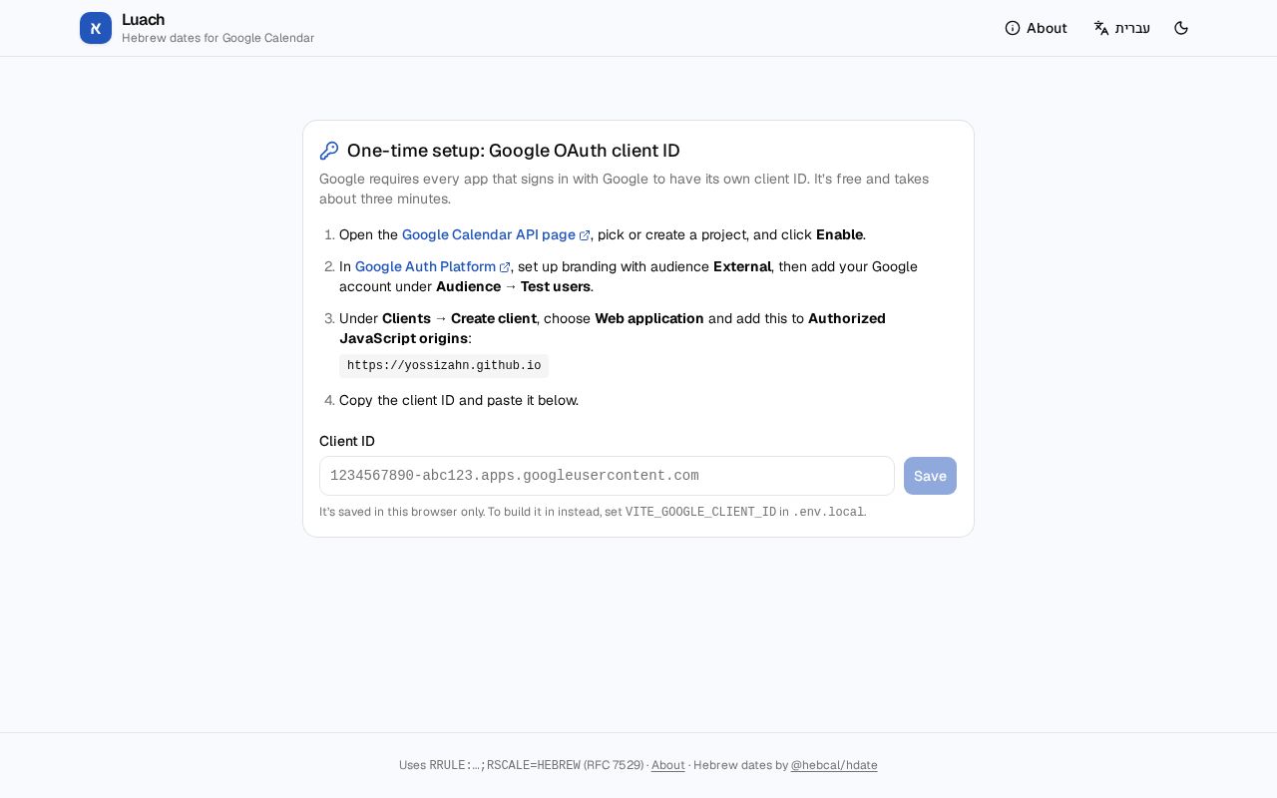Click the Luach aleph logo icon

[x=96, y=28]
